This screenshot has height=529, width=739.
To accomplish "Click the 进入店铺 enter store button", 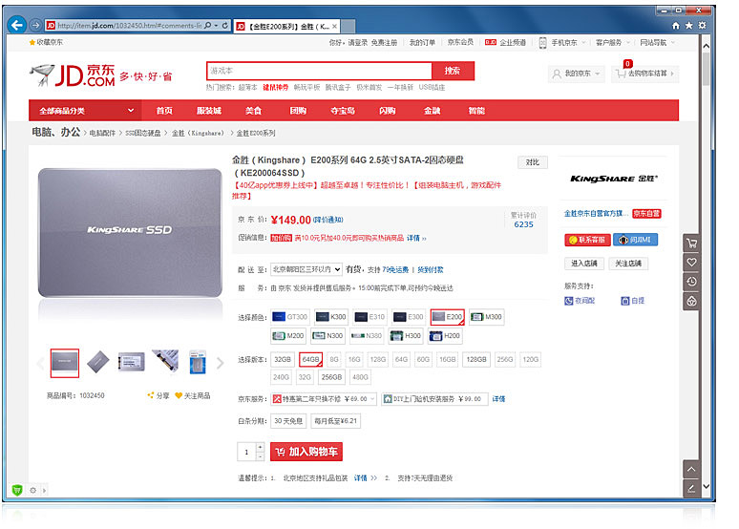I will tap(584, 264).
